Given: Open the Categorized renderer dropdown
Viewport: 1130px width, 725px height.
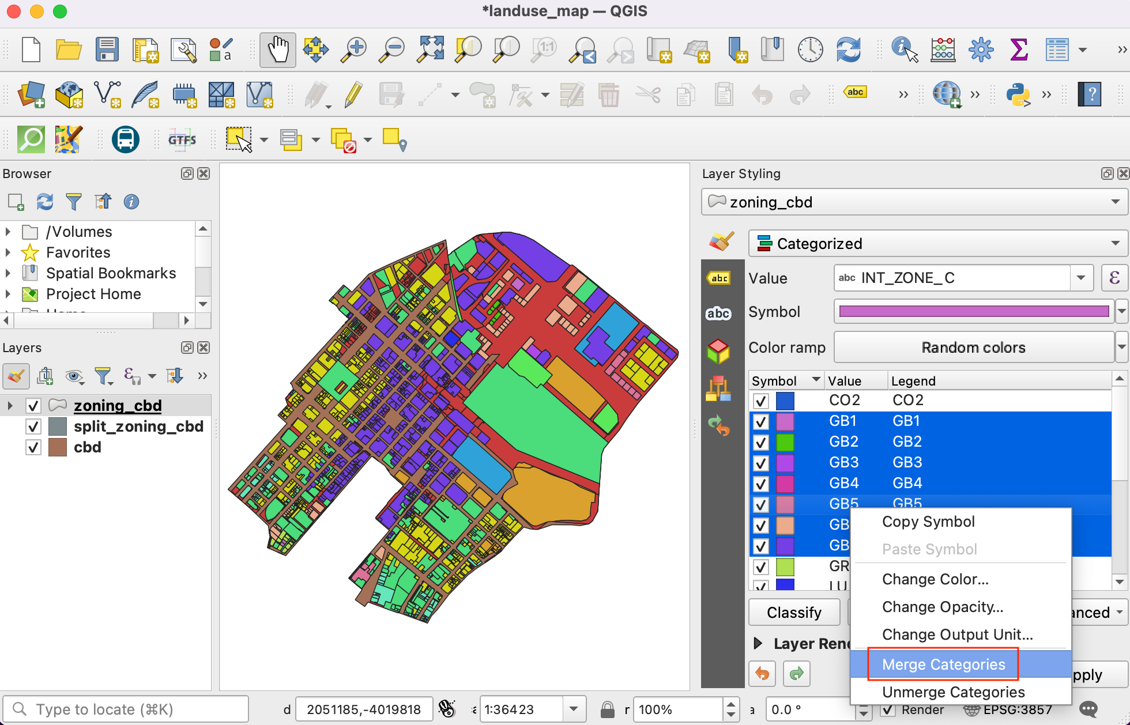Looking at the screenshot, I should [x=937, y=244].
